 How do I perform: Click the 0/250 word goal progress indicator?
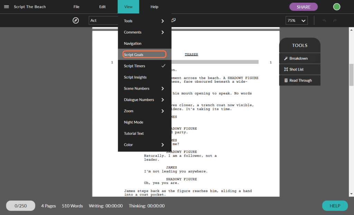tap(21, 206)
